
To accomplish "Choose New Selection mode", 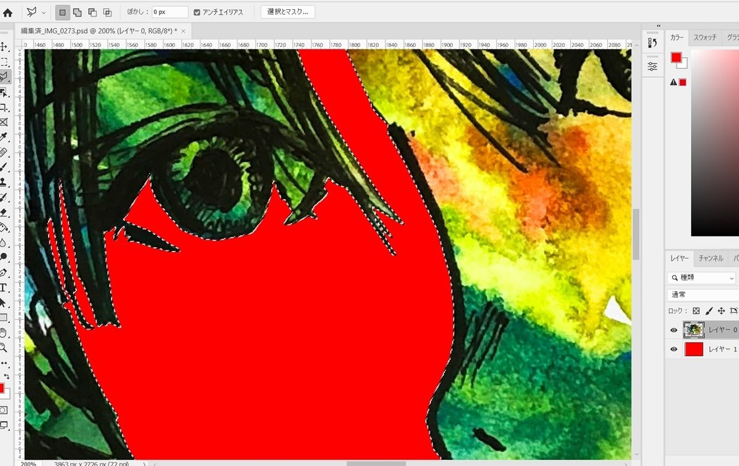I will [x=62, y=12].
